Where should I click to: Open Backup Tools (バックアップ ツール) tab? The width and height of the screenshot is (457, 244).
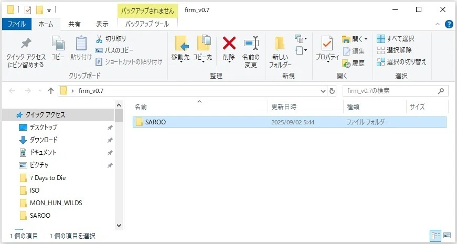[147, 24]
